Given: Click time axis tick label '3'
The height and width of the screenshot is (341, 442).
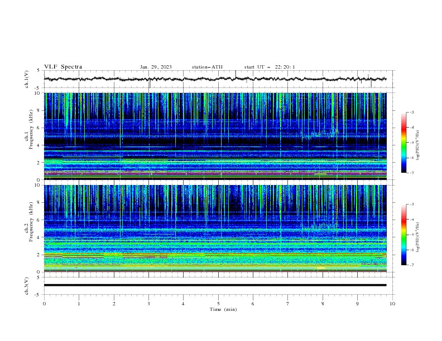Looking at the screenshot, I should tap(148, 304).
